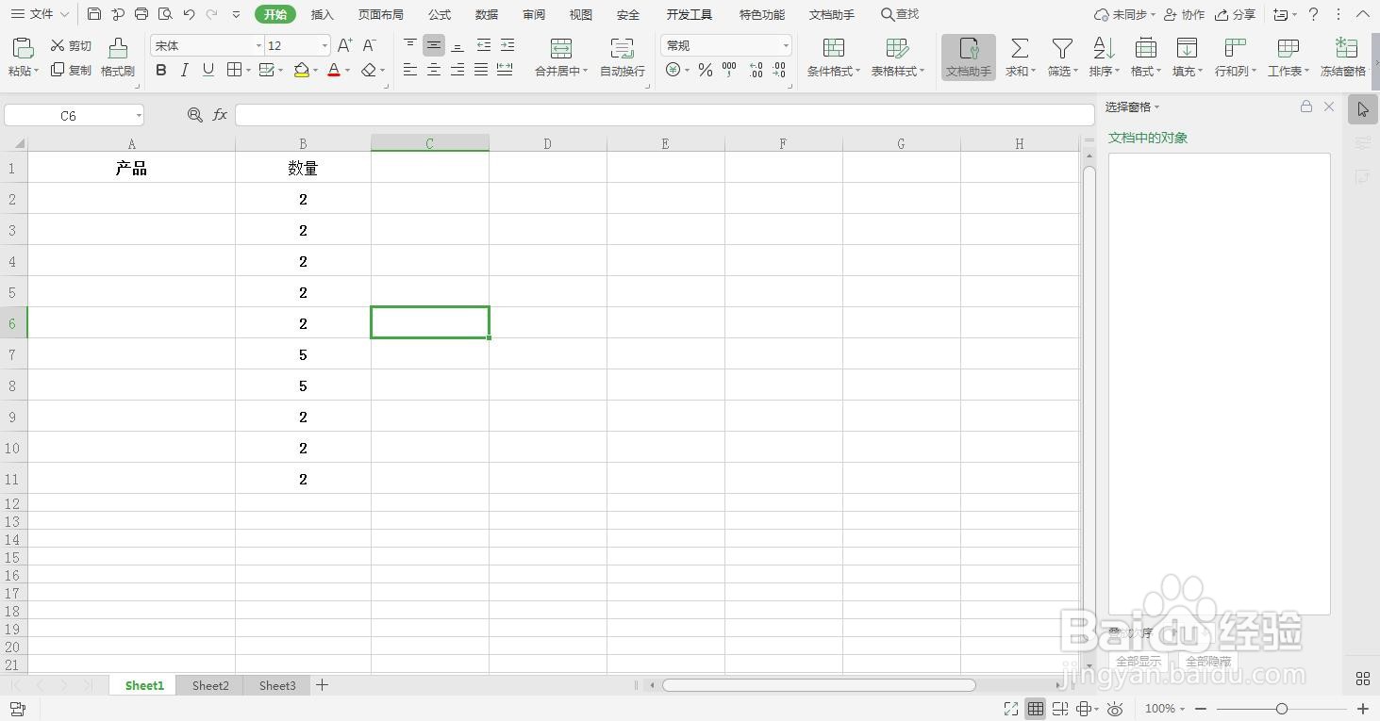Click the Percent style icon
Image resolution: width=1380 pixels, height=721 pixels.
tap(706, 70)
